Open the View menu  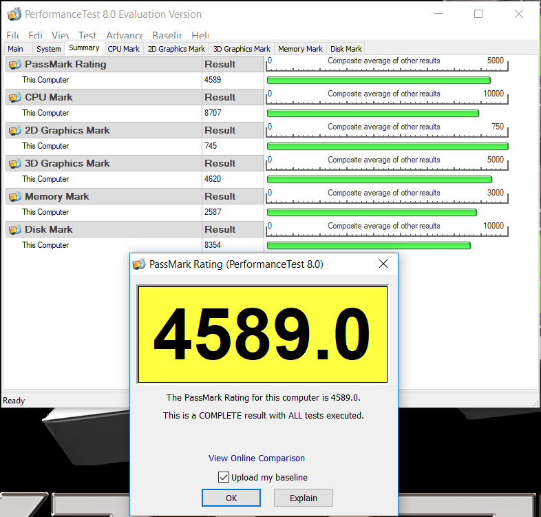click(x=60, y=35)
